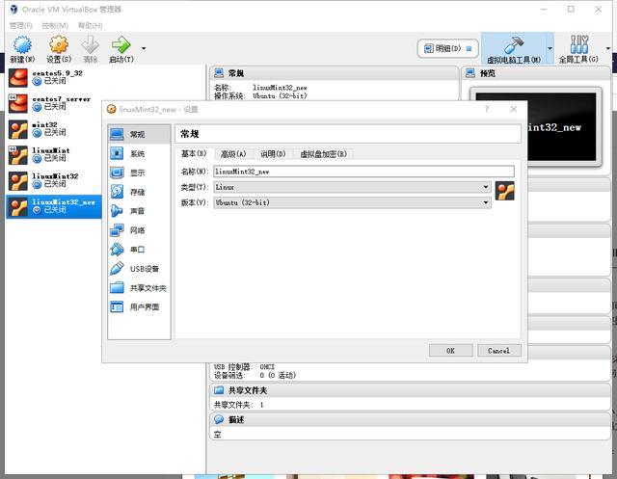Image resolution: width=617 pixels, height=479 pixels.
Task: Open Display (显示) settings category
Action: coord(139,173)
